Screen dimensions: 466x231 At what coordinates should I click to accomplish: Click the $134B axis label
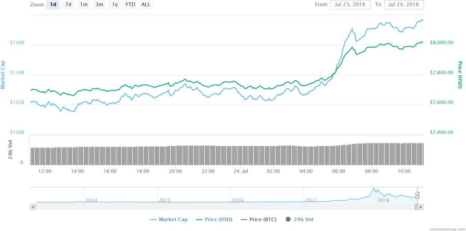17,73
